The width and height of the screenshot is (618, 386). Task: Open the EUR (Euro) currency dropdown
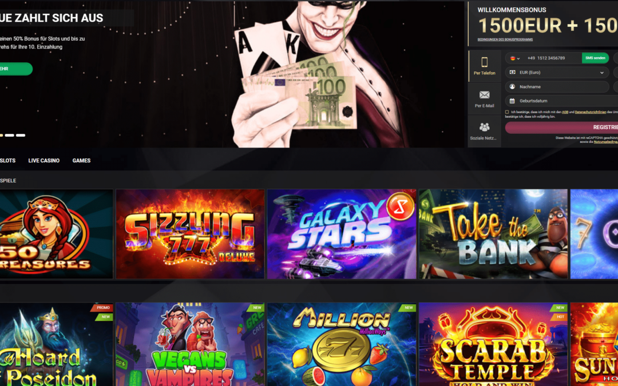[557, 73]
